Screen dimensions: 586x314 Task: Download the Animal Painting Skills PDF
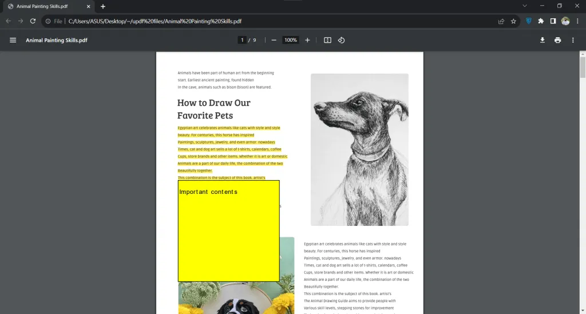click(543, 40)
